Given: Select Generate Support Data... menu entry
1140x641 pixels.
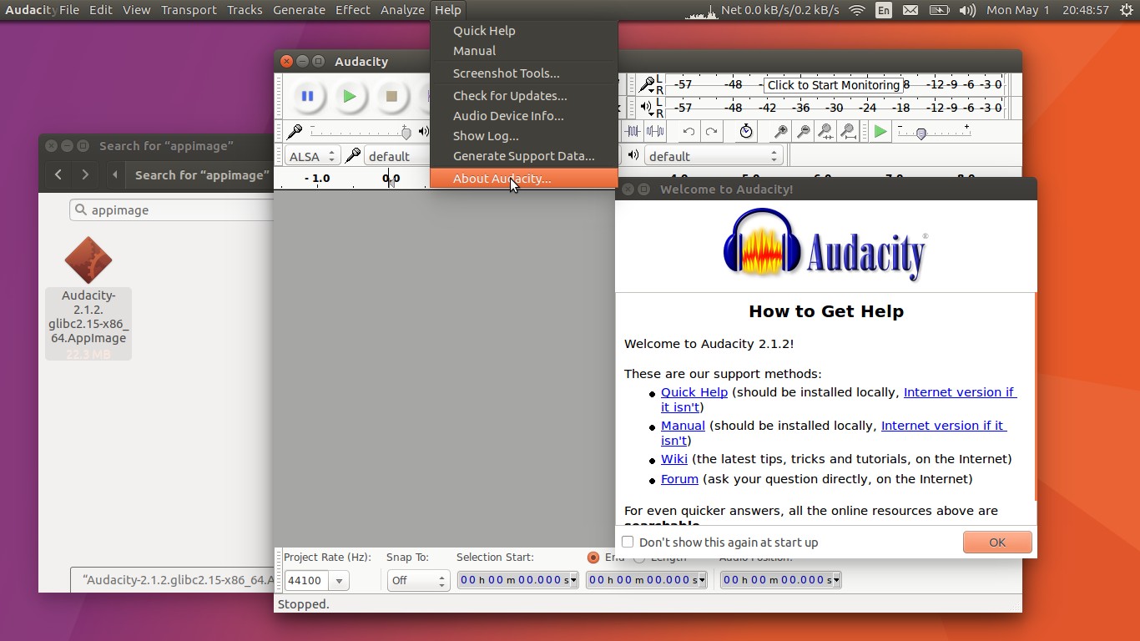Looking at the screenshot, I should [524, 156].
